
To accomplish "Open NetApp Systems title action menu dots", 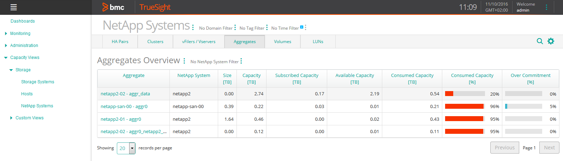I will tap(193, 27).
